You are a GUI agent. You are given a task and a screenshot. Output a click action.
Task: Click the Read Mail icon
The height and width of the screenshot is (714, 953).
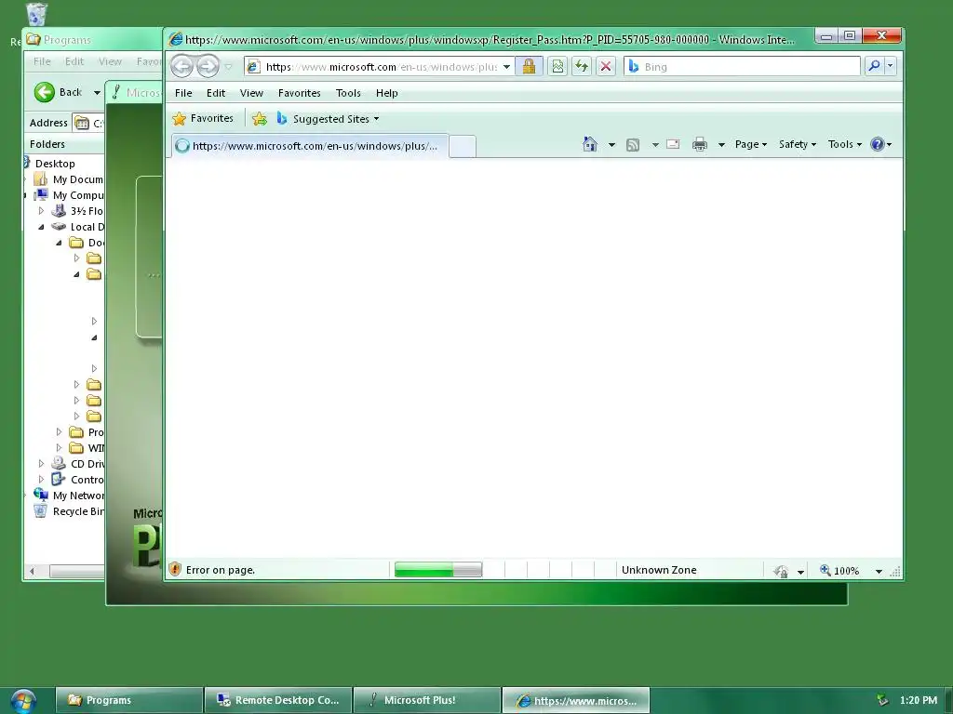[673, 144]
